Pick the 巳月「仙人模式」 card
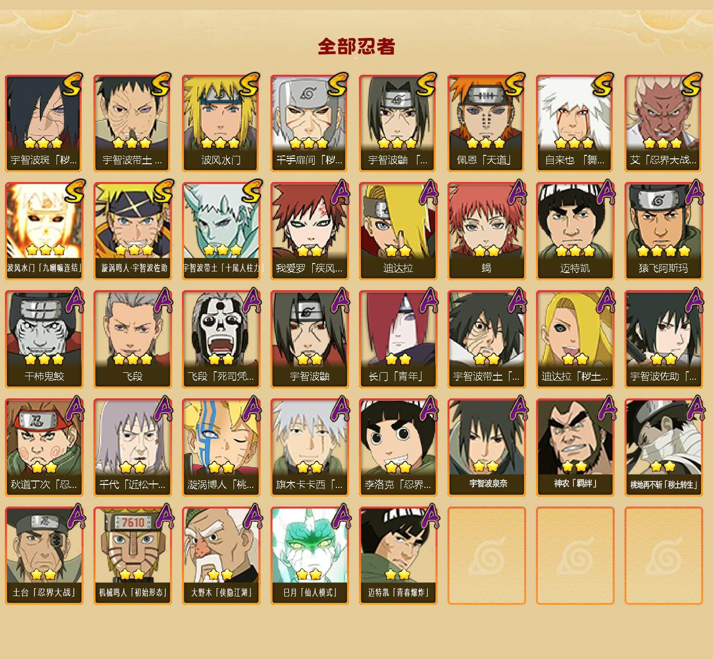This screenshot has height=659, width=713. pos(309,556)
